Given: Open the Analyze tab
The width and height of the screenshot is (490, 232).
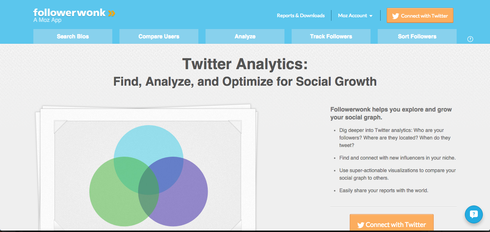Looking at the screenshot, I should [x=245, y=36].
